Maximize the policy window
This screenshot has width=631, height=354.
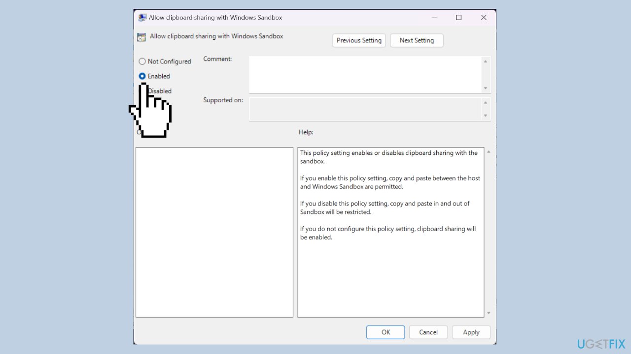tap(459, 17)
